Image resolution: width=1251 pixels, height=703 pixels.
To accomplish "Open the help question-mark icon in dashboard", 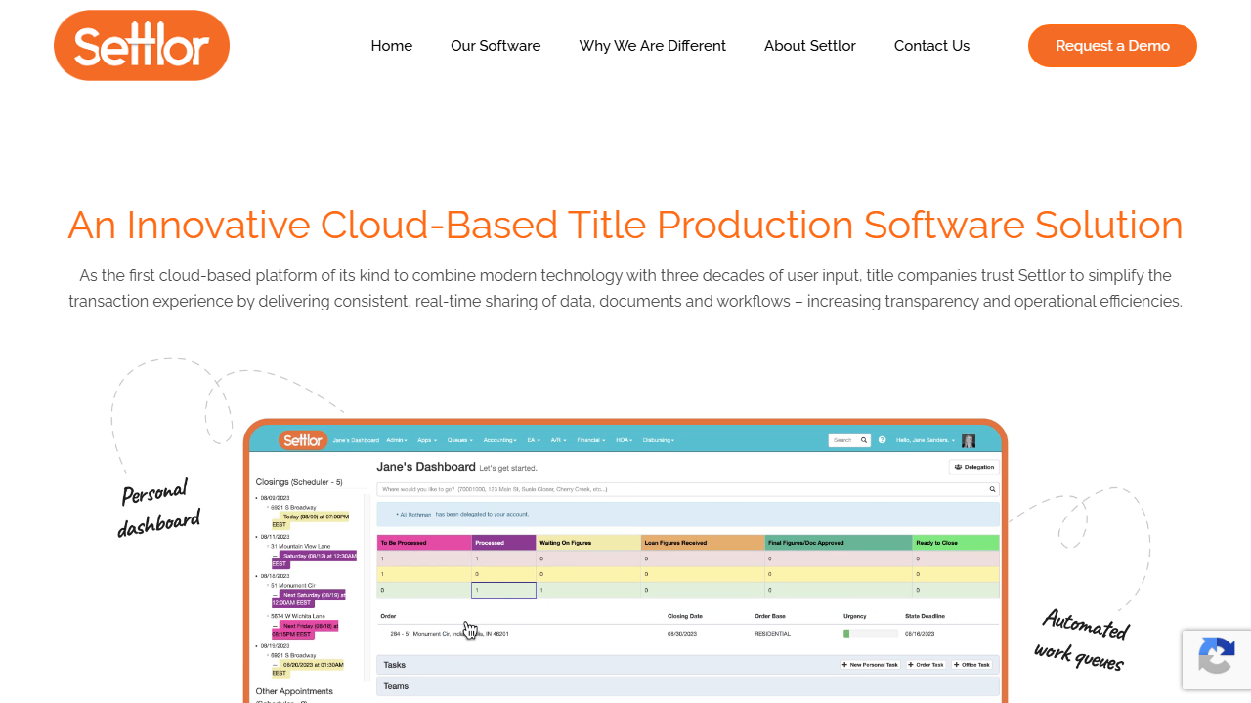I will click(x=883, y=440).
